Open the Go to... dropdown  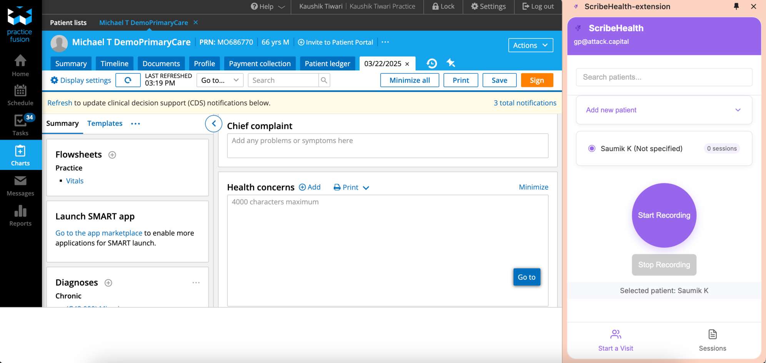[x=220, y=80]
